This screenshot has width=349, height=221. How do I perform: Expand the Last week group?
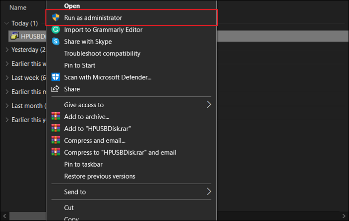pyautogui.click(x=6, y=78)
